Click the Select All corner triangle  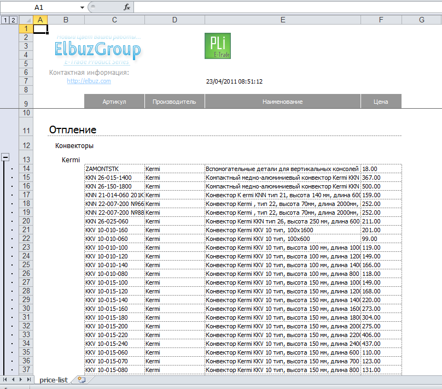click(26, 20)
